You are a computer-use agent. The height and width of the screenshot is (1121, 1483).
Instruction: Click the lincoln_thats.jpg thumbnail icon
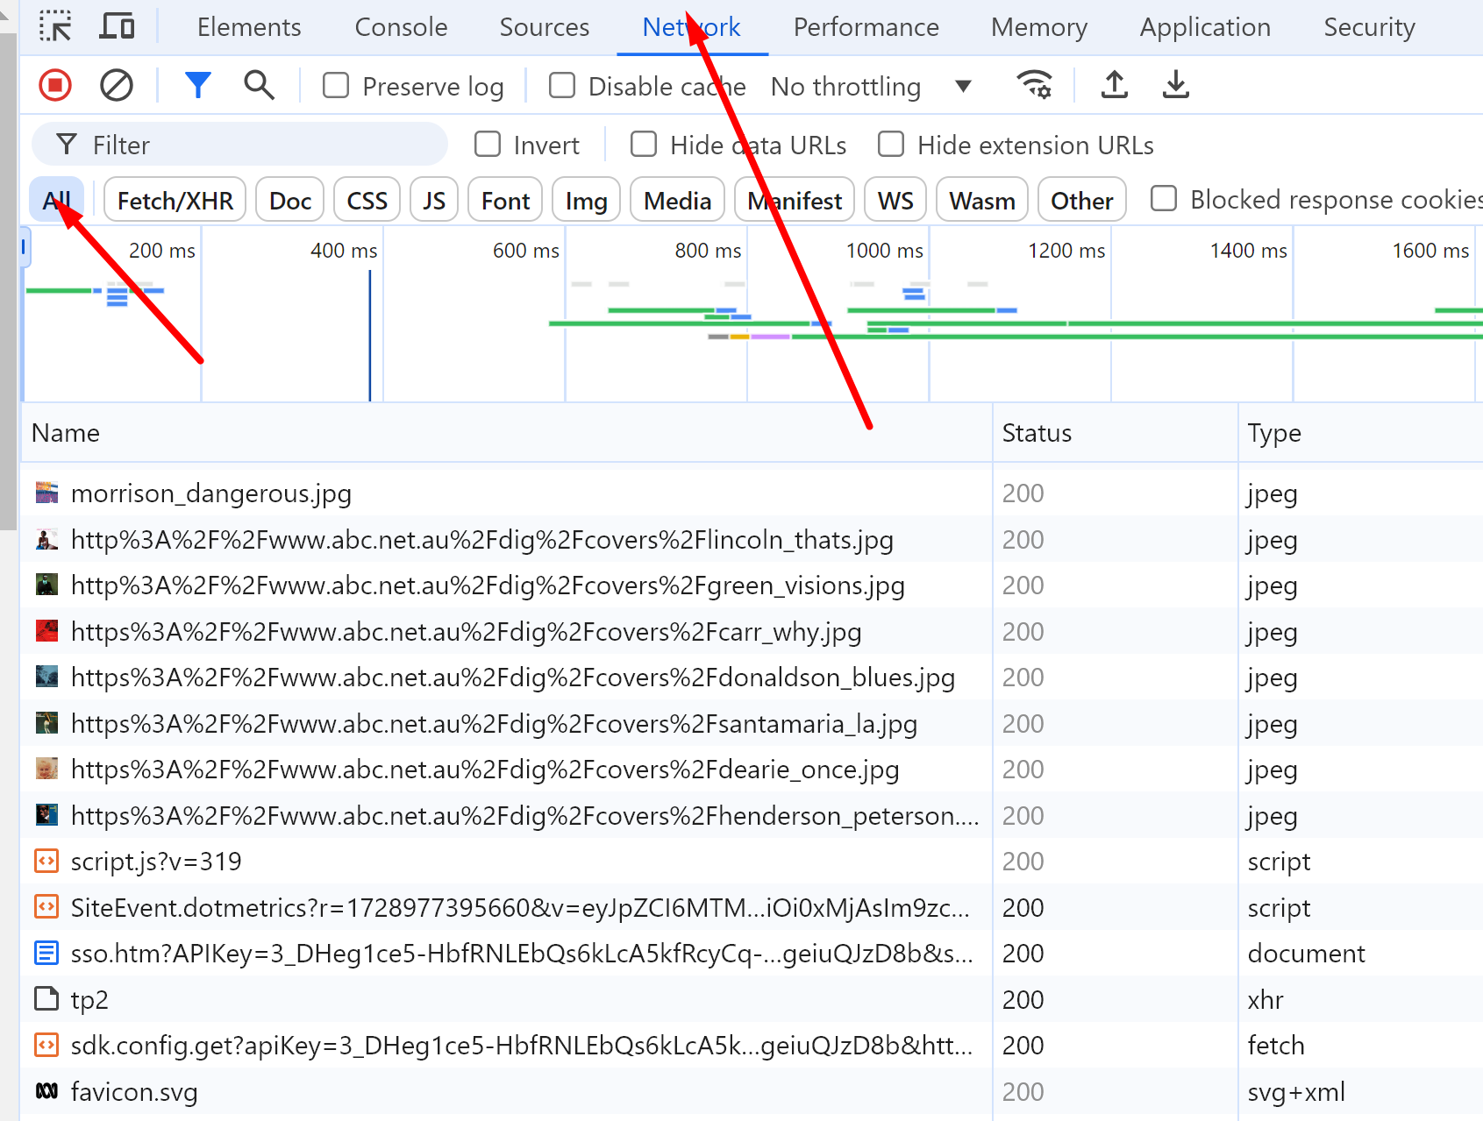tap(46, 539)
